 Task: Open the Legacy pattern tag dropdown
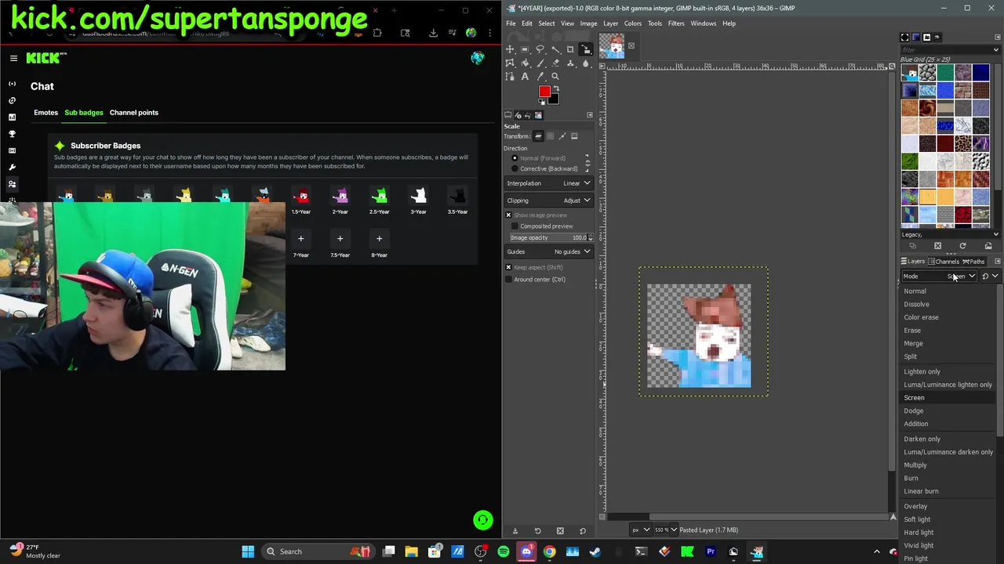tap(950, 234)
